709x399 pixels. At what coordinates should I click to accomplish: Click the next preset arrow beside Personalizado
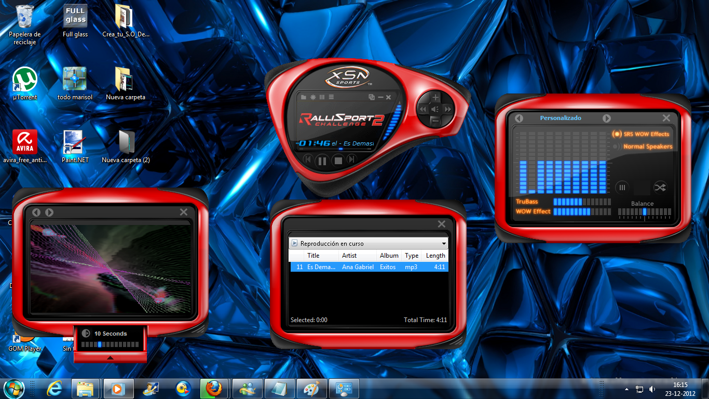coord(607,118)
